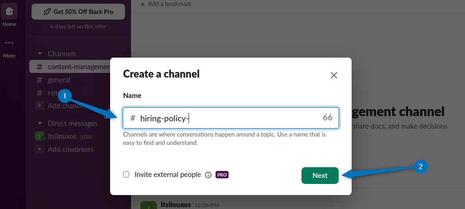465x209 pixels.
Task: Click the hash icon in name field
Action: click(132, 118)
